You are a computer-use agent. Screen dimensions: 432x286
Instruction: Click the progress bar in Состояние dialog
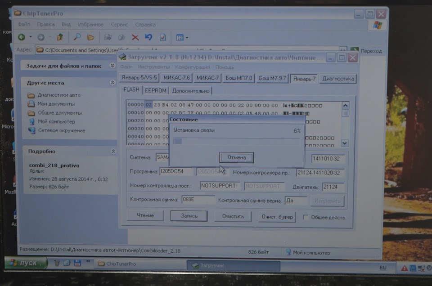click(237, 141)
